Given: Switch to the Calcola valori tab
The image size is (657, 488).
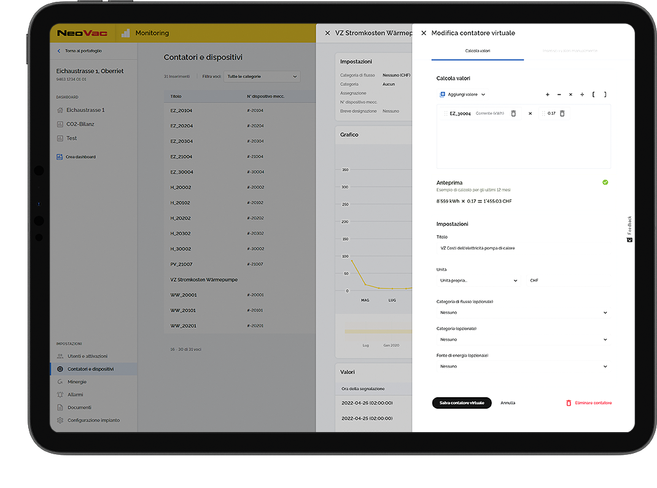Looking at the screenshot, I should coord(477,51).
